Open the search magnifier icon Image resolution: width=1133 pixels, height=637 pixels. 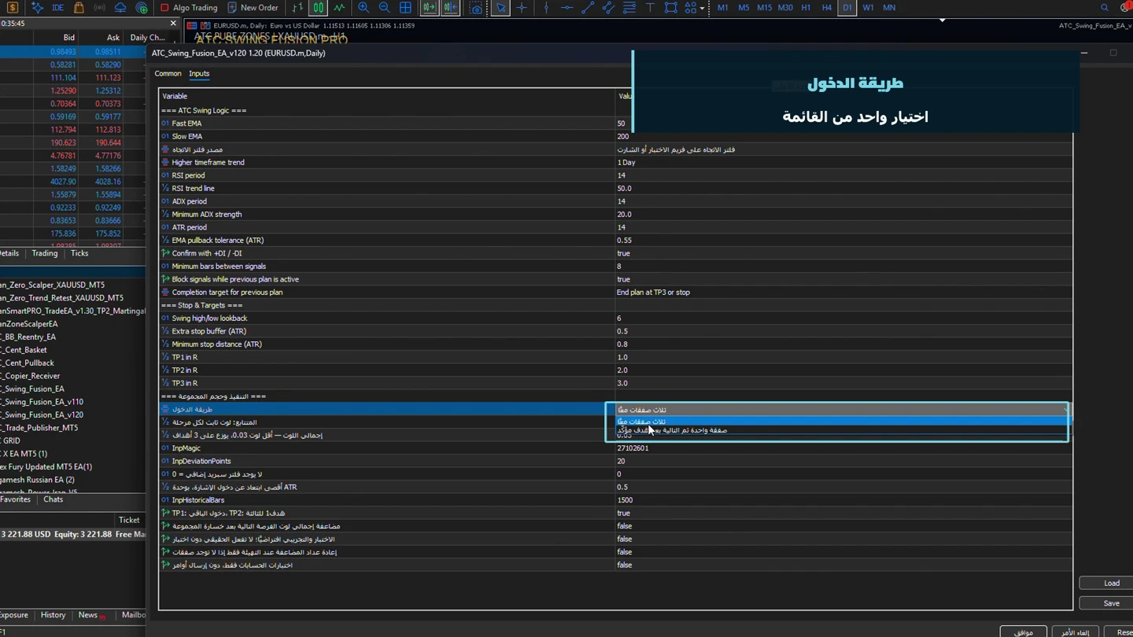point(1104,8)
